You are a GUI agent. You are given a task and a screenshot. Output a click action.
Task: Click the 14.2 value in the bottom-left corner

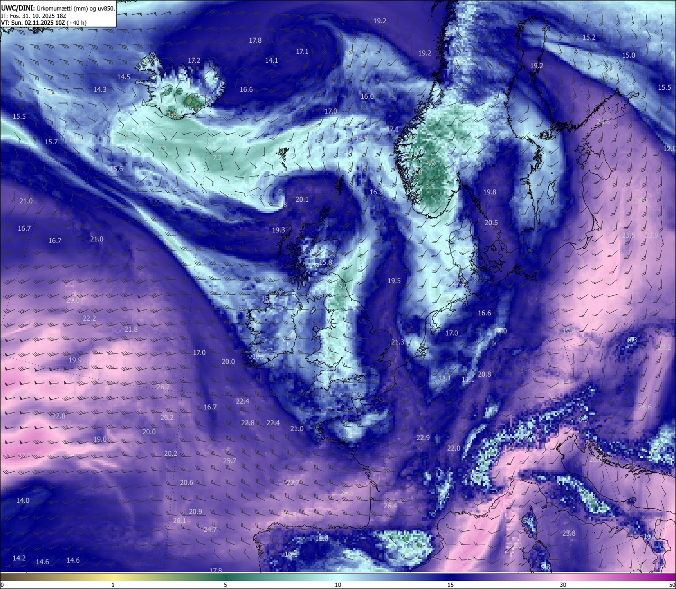tap(19, 558)
